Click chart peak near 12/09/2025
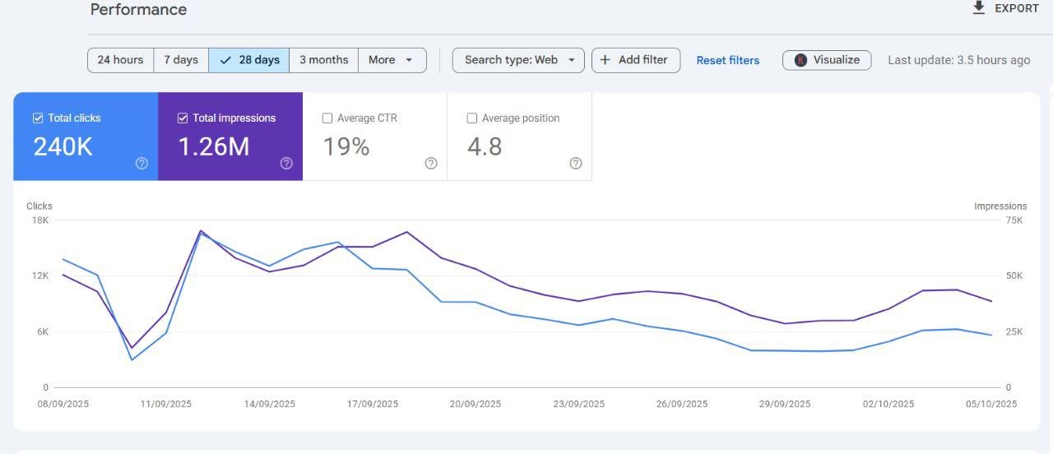The width and height of the screenshot is (1053, 454). 200,231
